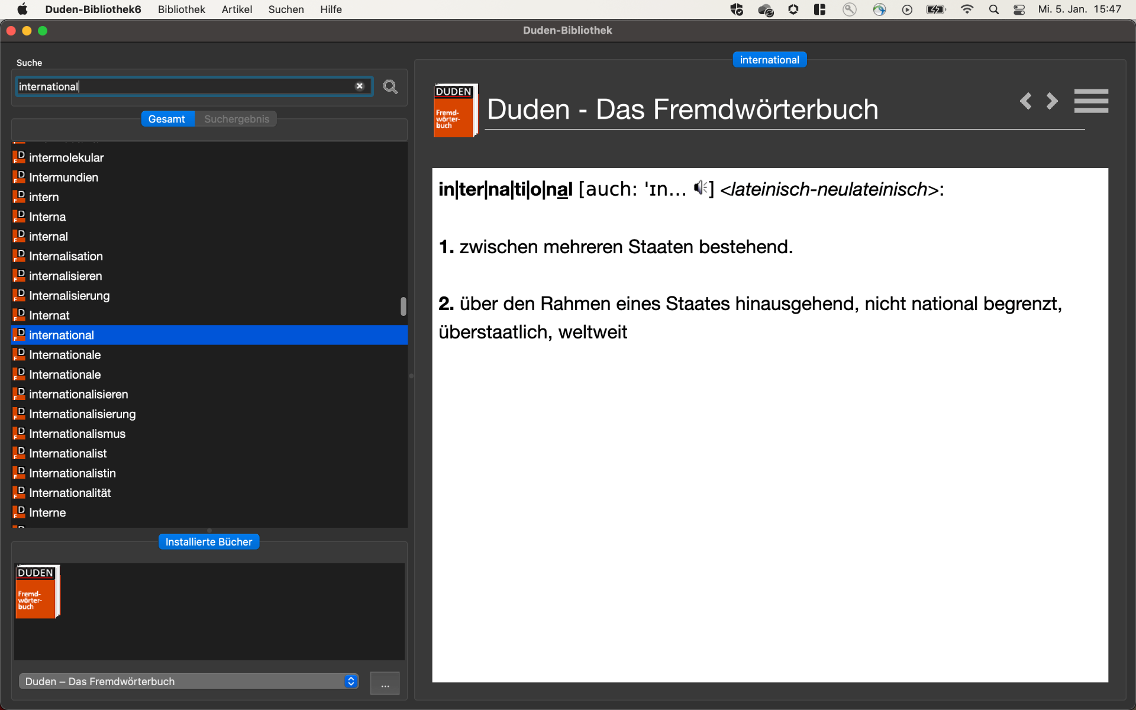Navigate back using the left arrow
Image resolution: width=1136 pixels, height=710 pixels.
1025,101
